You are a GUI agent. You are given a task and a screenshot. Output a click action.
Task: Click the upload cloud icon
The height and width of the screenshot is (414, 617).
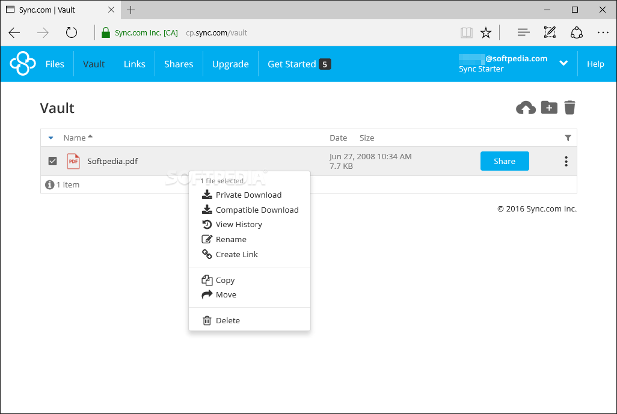pyautogui.click(x=526, y=108)
